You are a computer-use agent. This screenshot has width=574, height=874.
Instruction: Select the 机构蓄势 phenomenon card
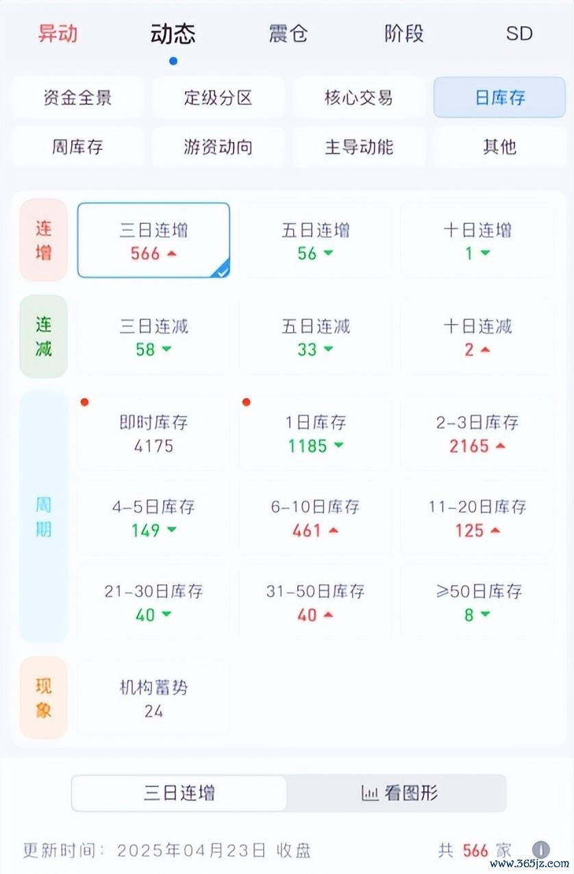coord(153,698)
